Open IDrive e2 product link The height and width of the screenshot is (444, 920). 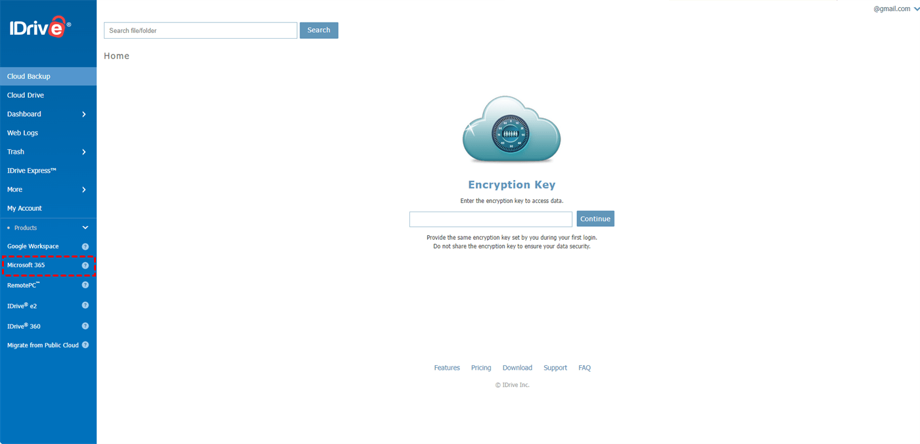tap(22, 305)
